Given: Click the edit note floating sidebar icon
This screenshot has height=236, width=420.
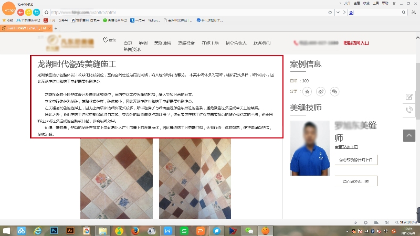Looking at the screenshot, I should (x=409, y=96).
